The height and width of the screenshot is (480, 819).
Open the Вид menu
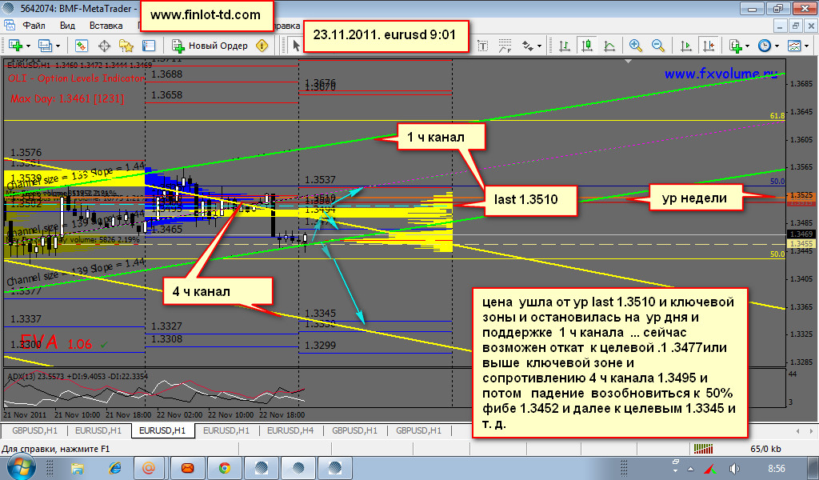coord(67,26)
